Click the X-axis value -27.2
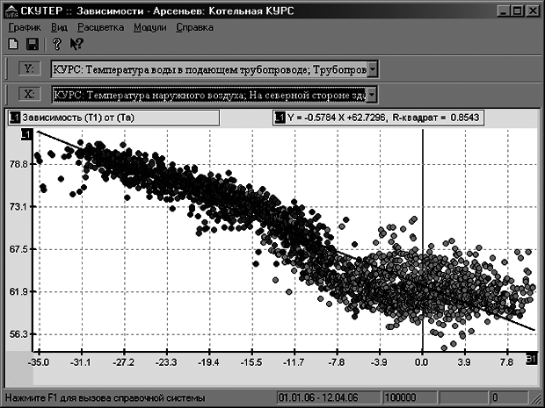 point(123,362)
